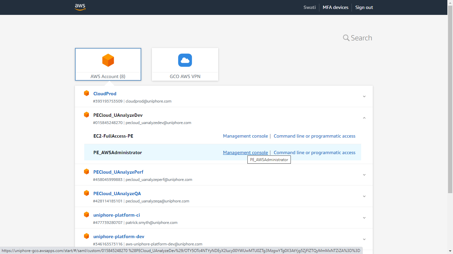453x254 pixels.
Task: Click the PECloud_UAnalyzePerf account name
Action: pos(118,172)
